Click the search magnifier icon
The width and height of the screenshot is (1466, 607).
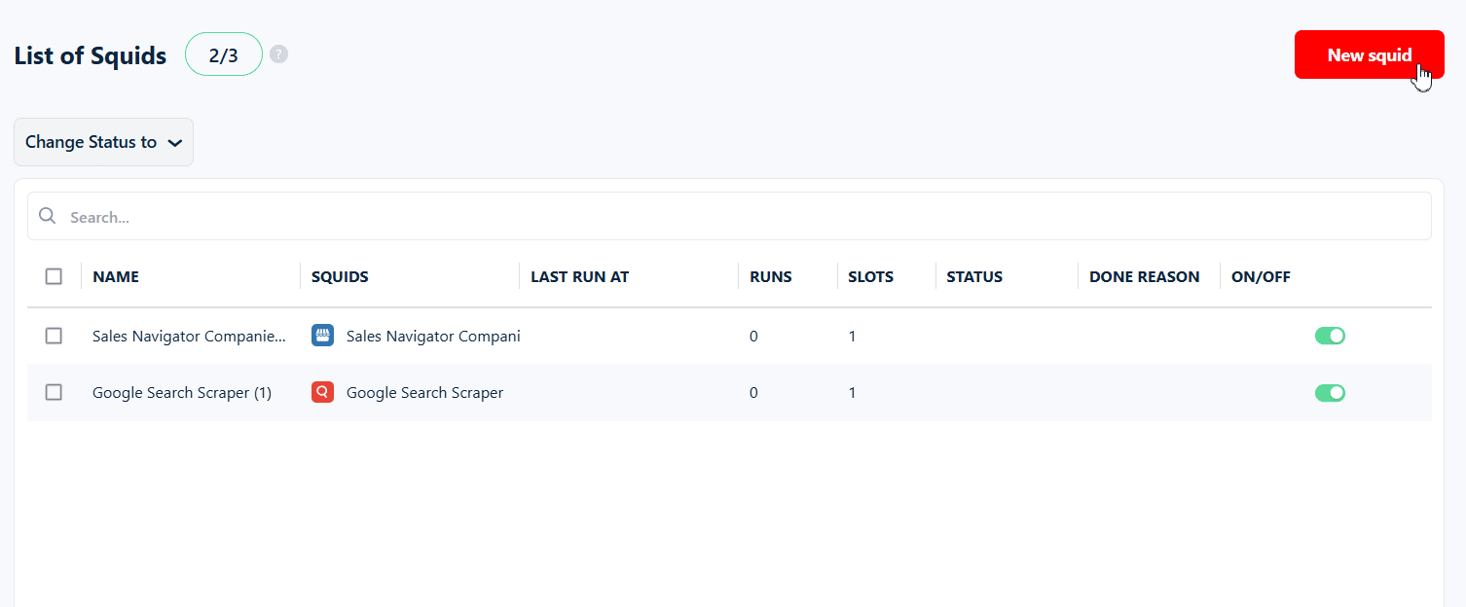(47, 215)
